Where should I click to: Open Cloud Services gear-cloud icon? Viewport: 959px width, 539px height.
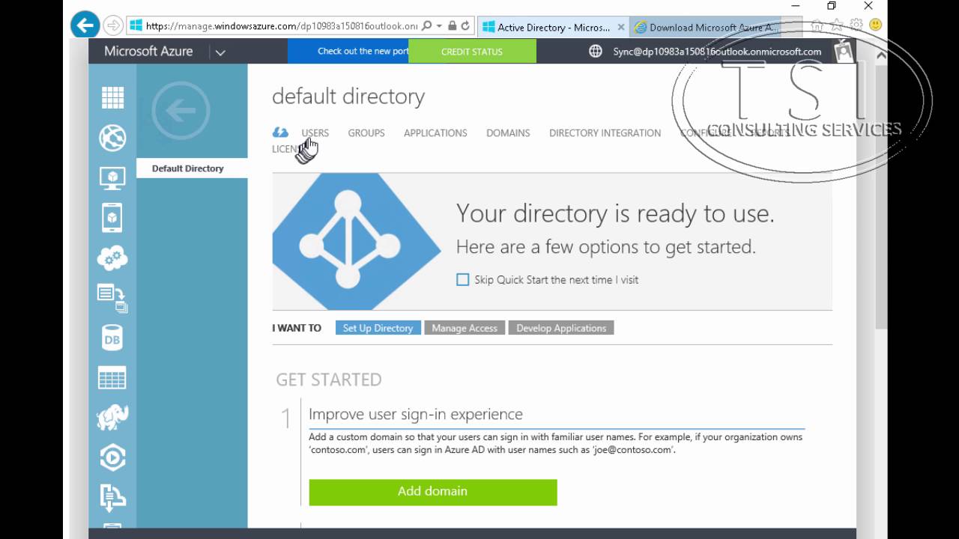(x=112, y=258)
